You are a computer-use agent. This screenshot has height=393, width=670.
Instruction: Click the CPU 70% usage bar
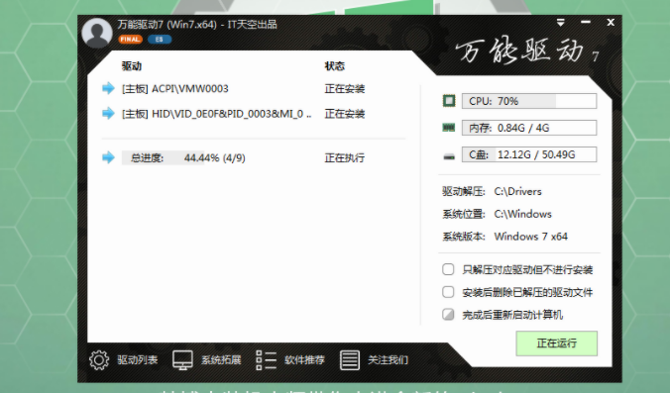coord(529,101)
